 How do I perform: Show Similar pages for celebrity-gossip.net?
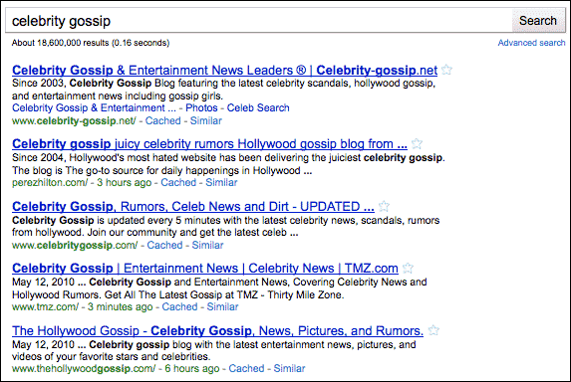(x=205, y=120)
